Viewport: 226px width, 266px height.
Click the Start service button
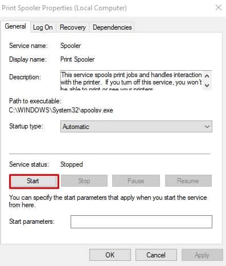click(34, 181)
